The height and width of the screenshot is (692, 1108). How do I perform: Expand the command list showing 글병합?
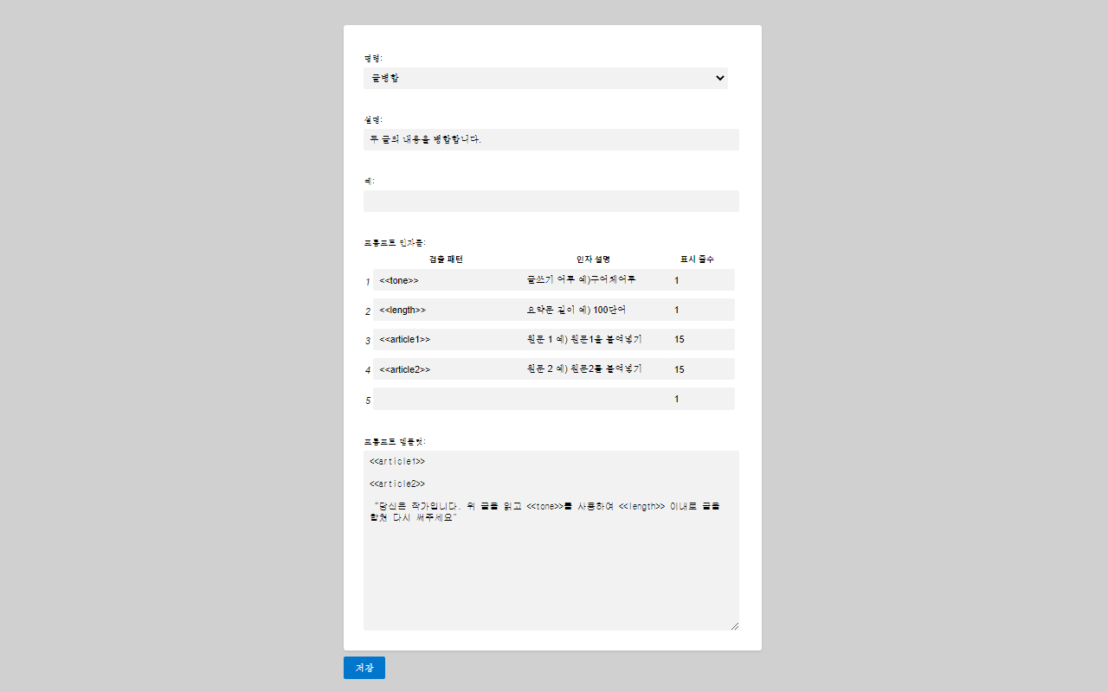(545, 78)
